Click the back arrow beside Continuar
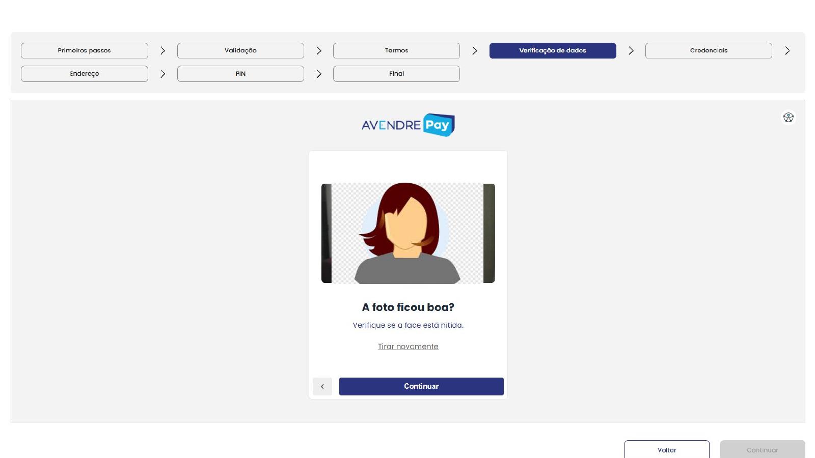 [322, 386]
